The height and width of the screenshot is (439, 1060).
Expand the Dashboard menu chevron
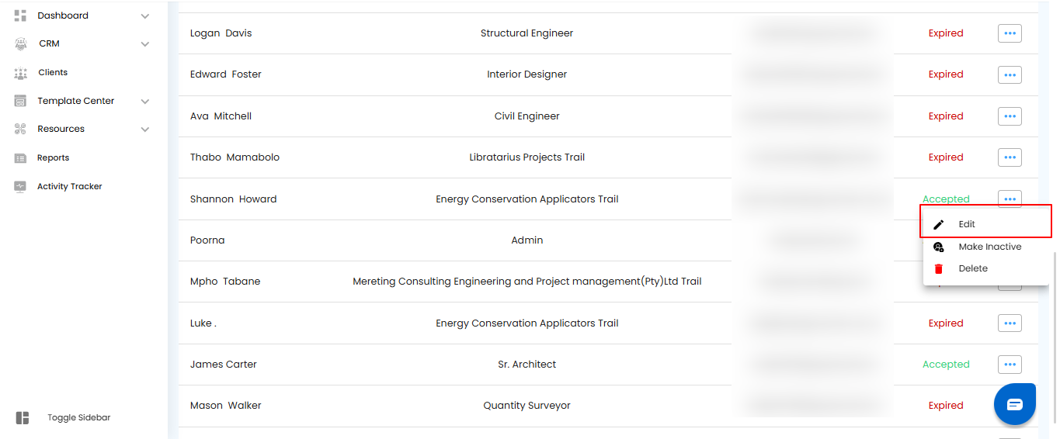coord(145,16)
